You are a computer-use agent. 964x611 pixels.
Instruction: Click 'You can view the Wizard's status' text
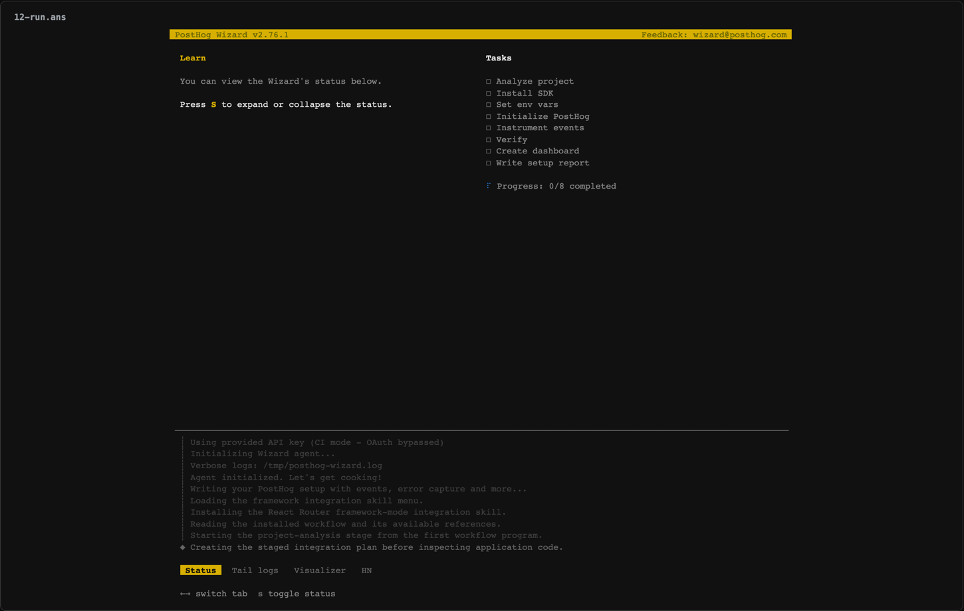[281, 81]
